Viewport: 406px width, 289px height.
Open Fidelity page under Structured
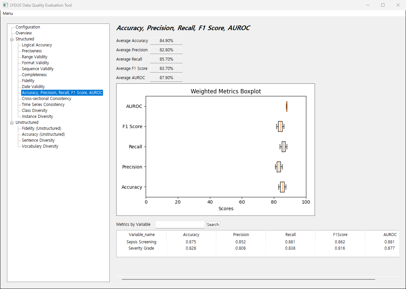[28, 81]
